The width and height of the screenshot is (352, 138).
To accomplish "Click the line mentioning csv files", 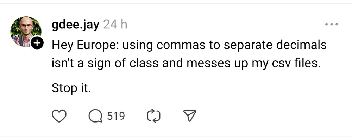I will point(185,64).
